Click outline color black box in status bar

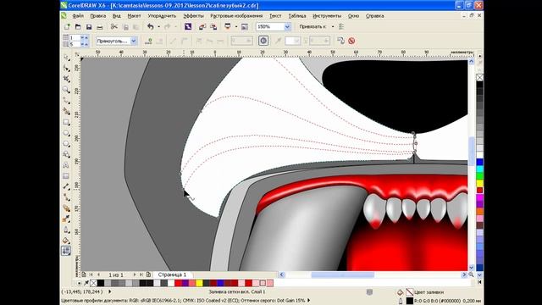(x=409, y=301)
